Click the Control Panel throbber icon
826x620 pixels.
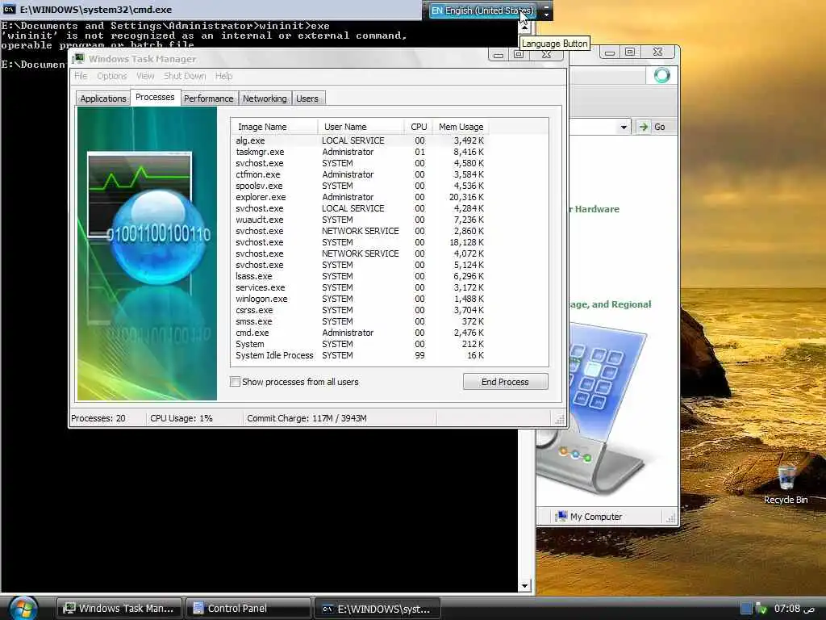661,75
